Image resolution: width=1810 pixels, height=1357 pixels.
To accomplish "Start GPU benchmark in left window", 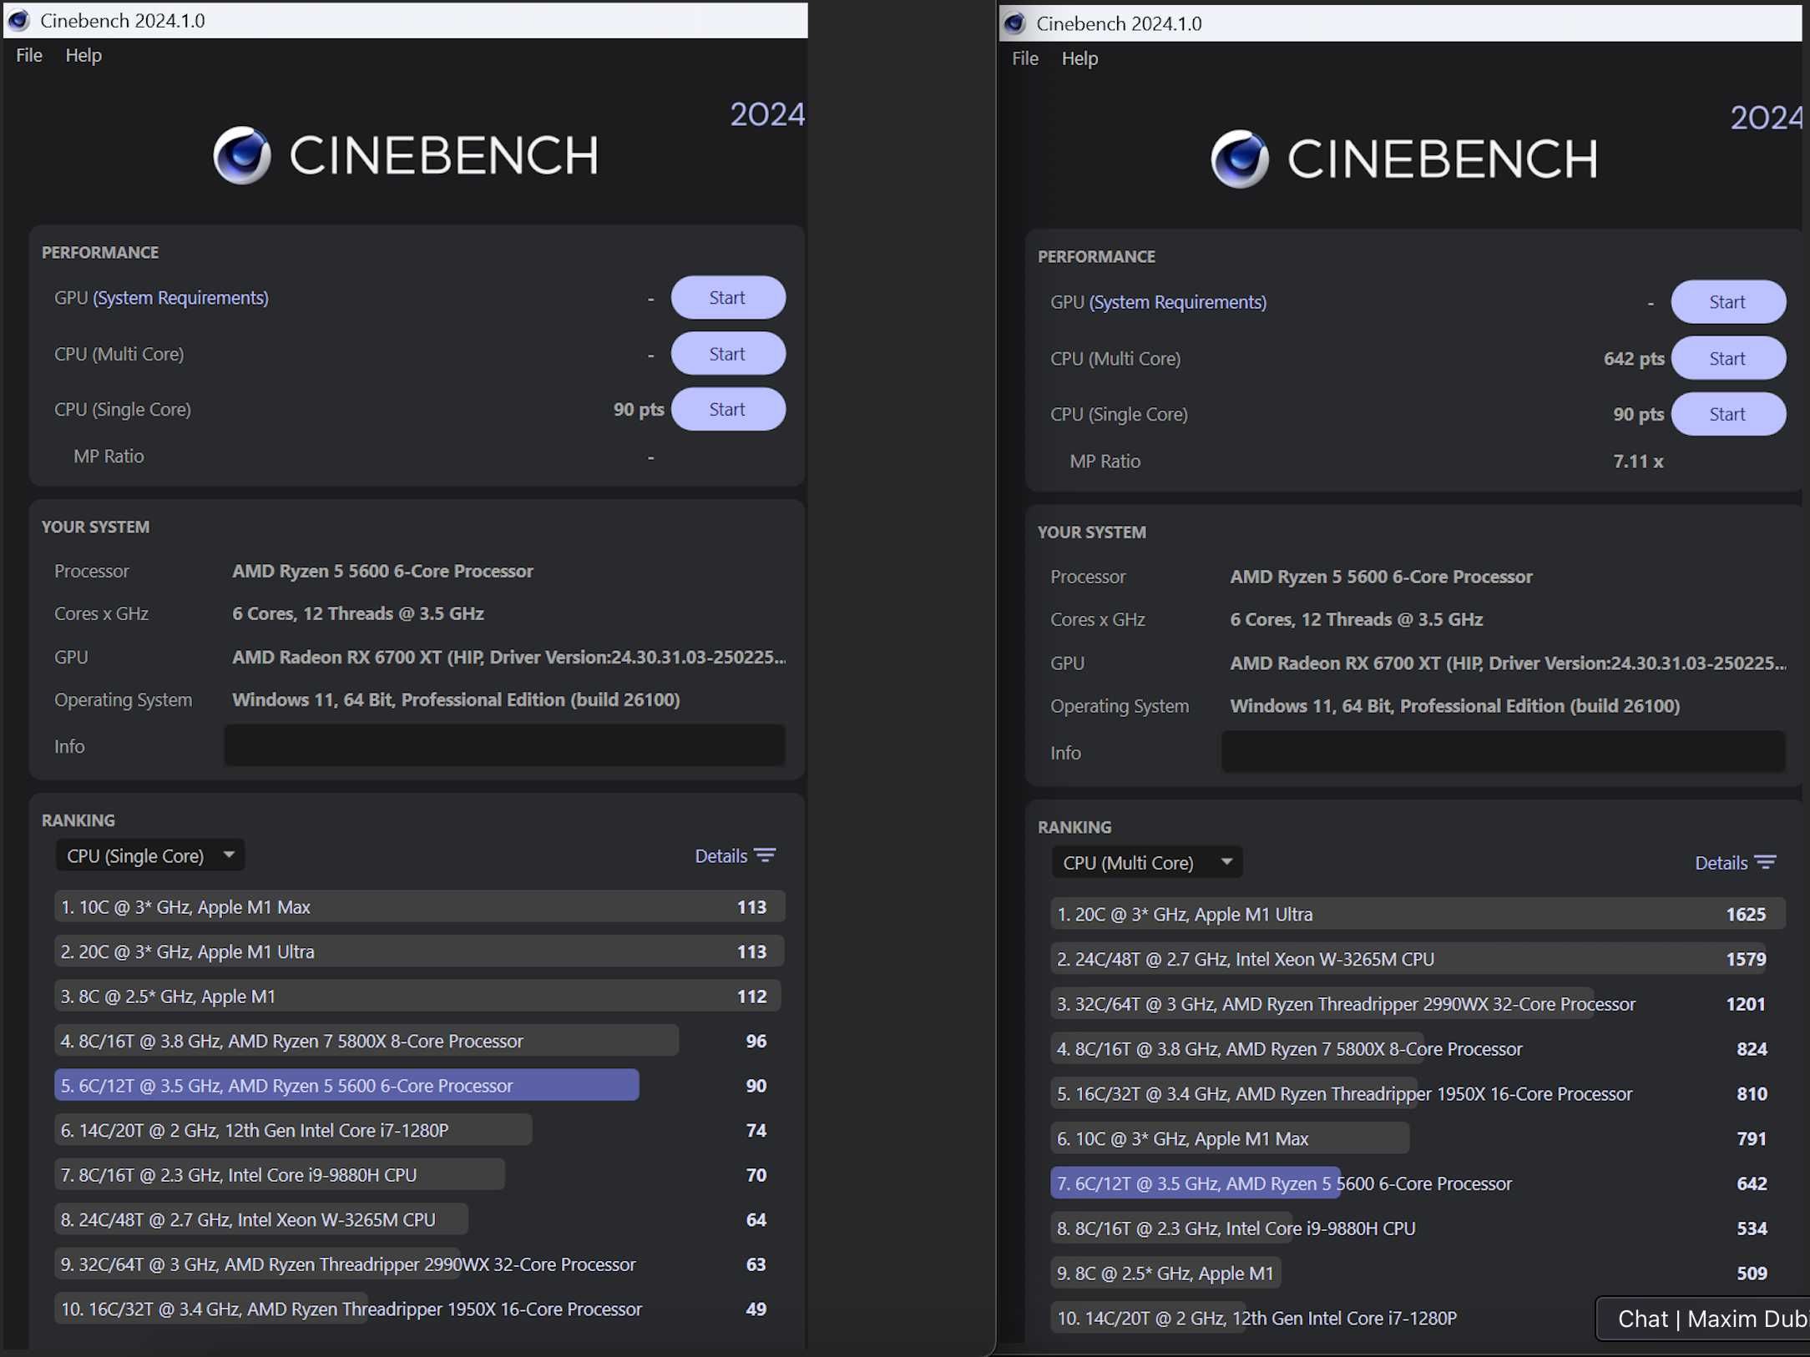I will pyautogui.click(x=728, y=298).
